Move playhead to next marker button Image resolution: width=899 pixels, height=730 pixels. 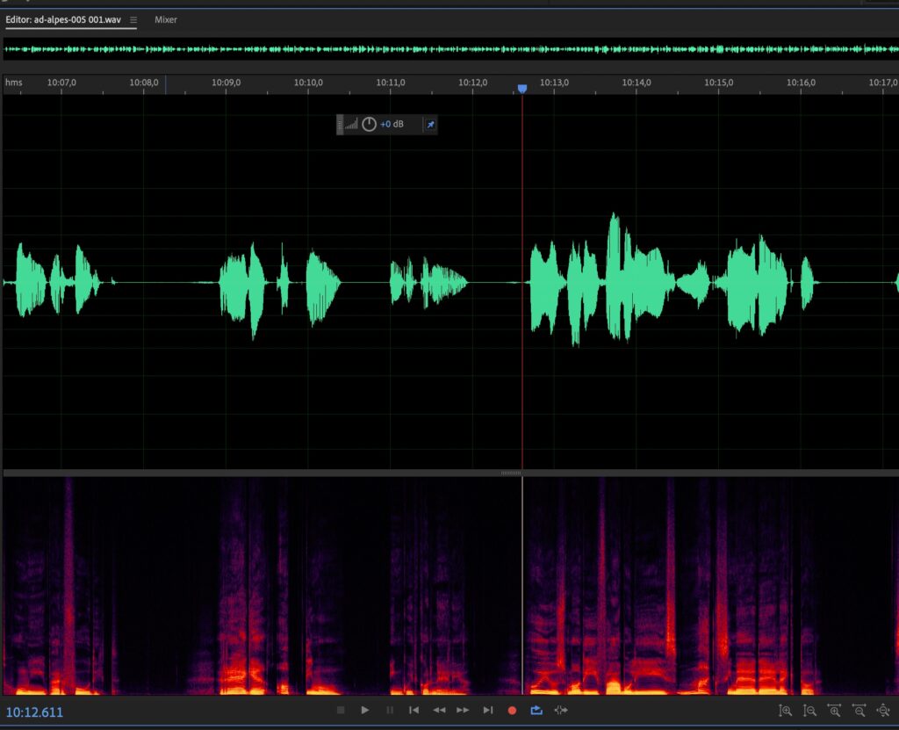(x=488, y=710)
